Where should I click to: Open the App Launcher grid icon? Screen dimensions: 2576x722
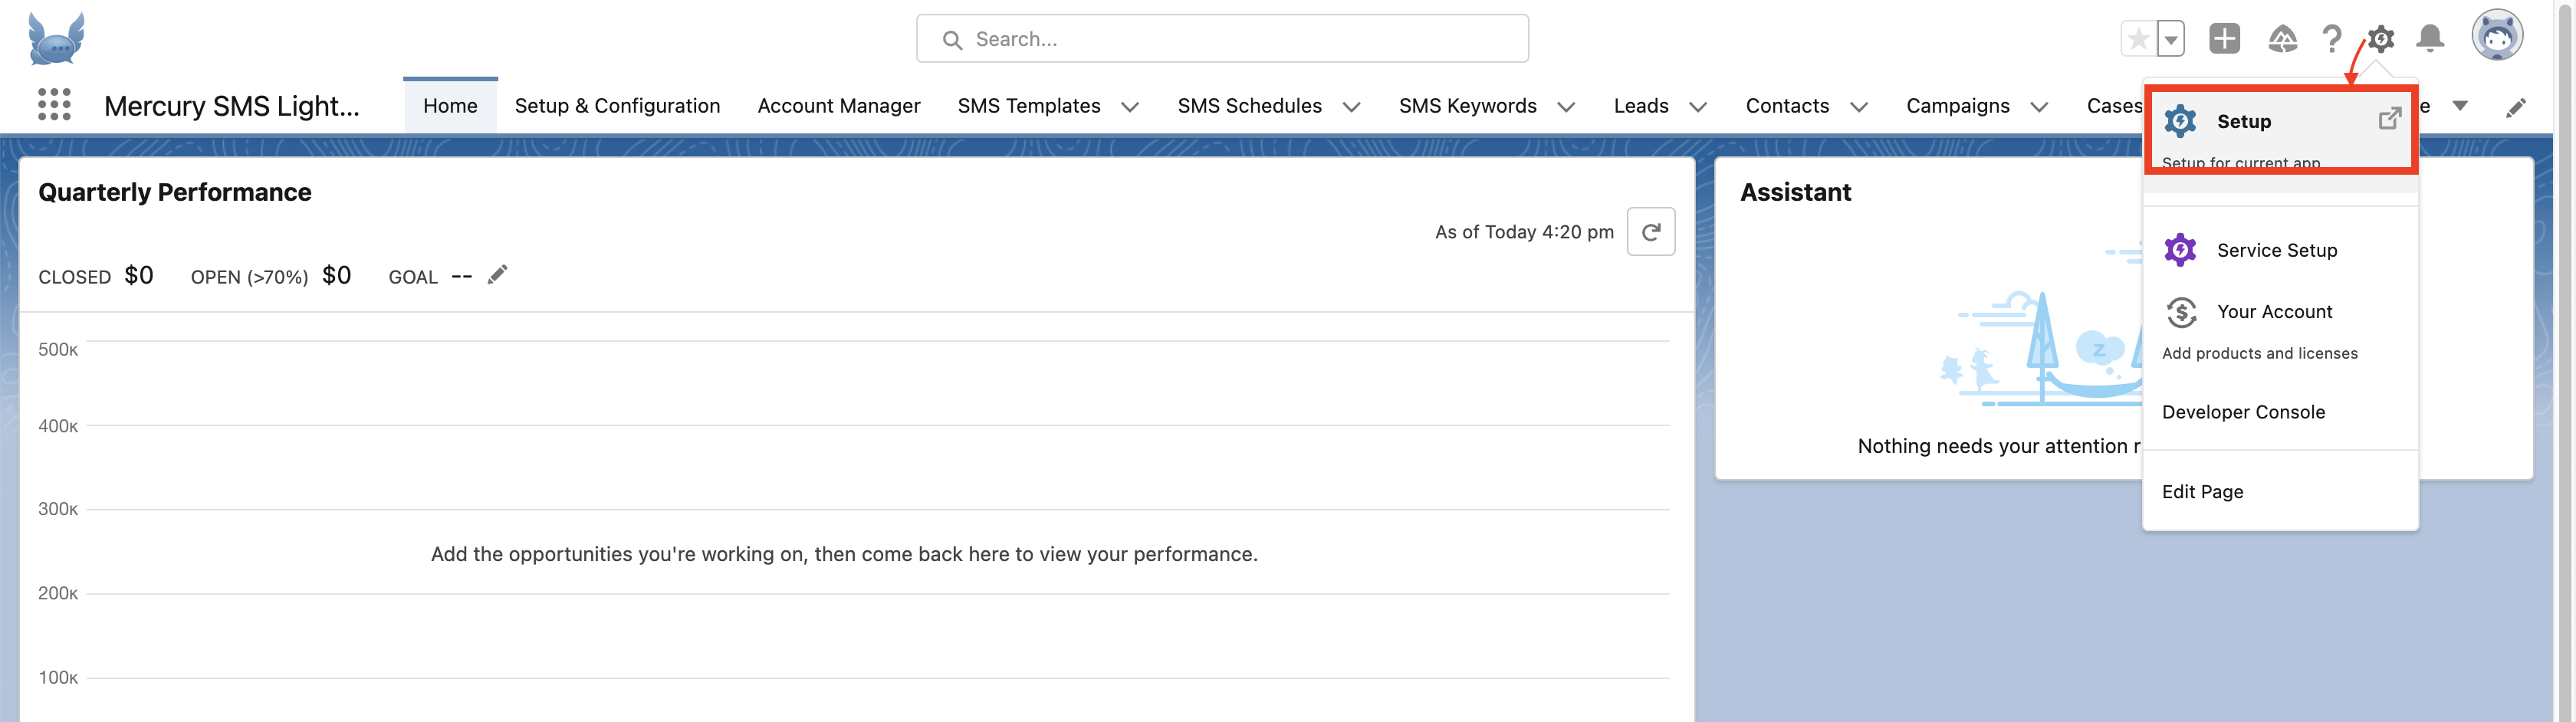[x=54, y=105]
